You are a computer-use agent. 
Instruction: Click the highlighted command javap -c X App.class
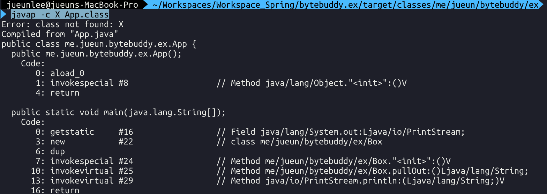click(60, 15)
